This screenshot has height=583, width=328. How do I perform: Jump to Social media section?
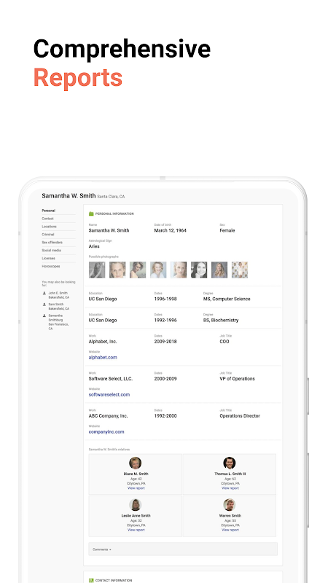tap(51, 250)
